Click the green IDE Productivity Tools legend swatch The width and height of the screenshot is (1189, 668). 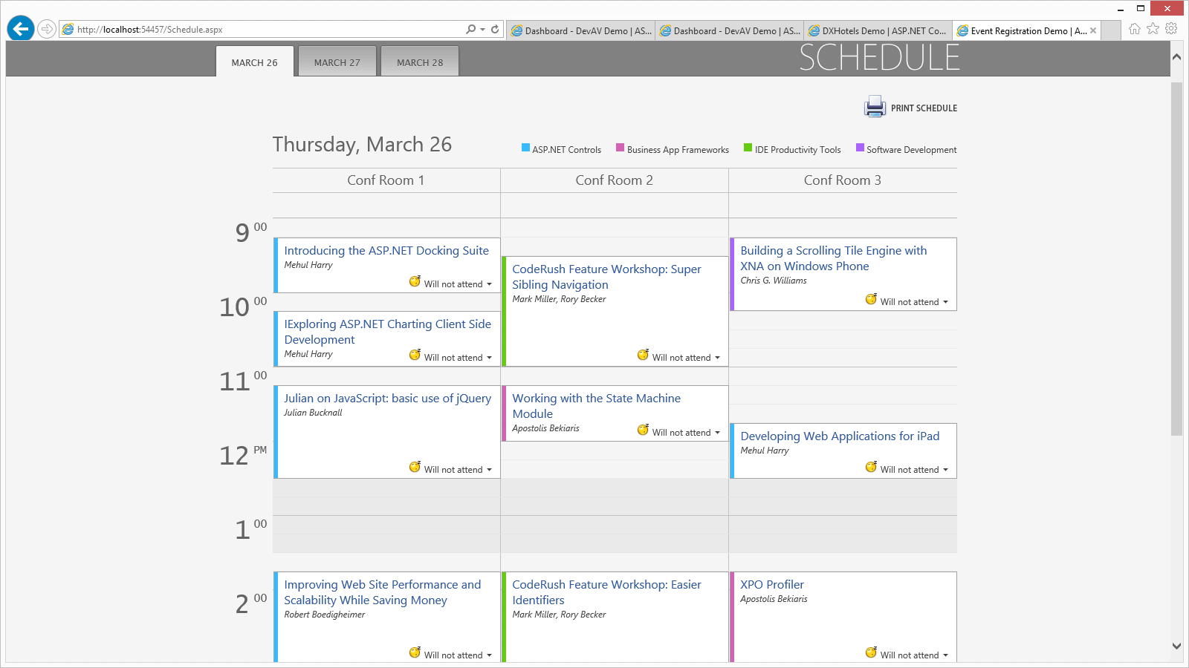(748, 148)
